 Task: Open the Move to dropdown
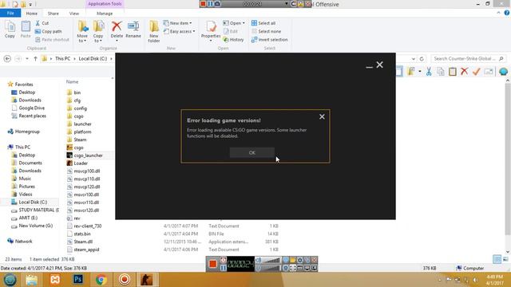(x=82, y=32)
